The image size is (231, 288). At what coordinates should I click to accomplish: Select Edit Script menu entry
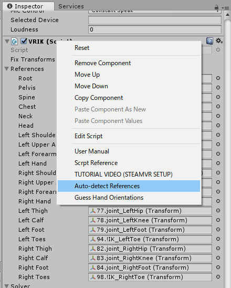click(x=129, y=136)
